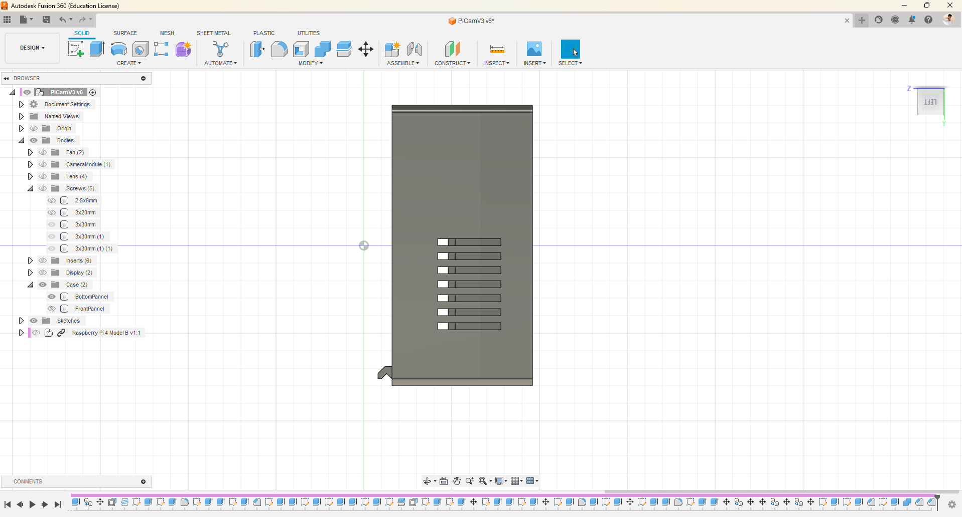Click the Pan hand icon
Viewport: 962px width, 517px height.
457,481
